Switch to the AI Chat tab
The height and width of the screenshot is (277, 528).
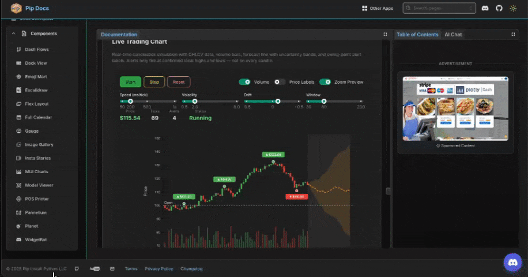453,35
